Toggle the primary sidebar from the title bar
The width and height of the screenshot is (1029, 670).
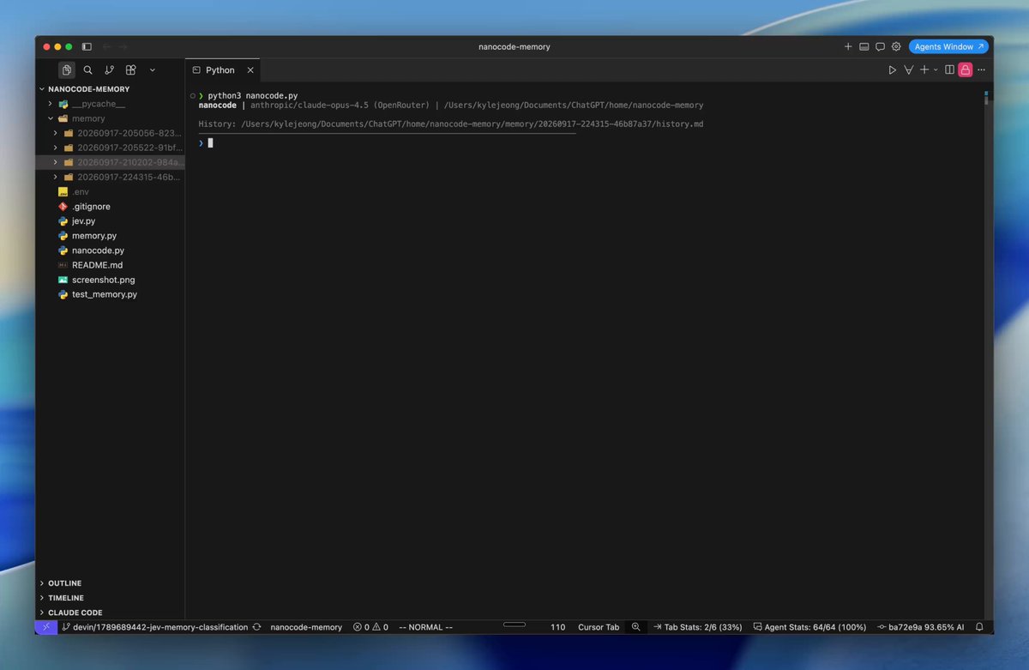coord(87,46)
